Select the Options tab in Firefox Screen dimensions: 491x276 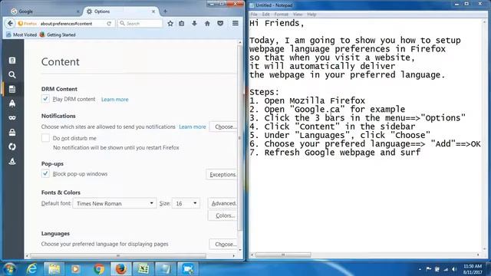[x=120, y=11]
